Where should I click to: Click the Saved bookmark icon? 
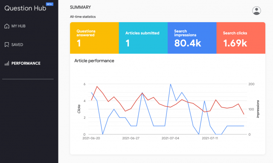click(7, 44)
